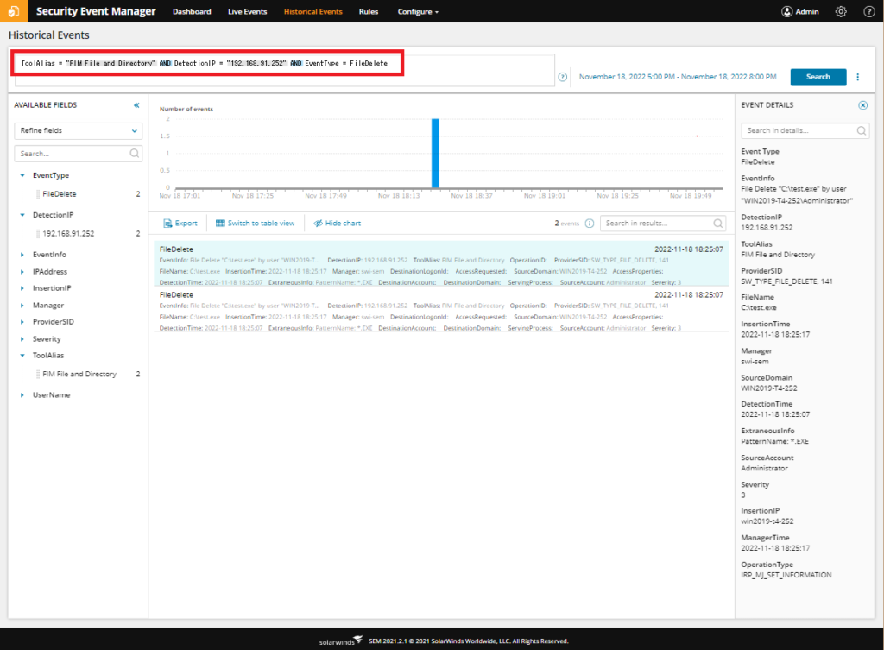Select the FIM File and Directory value
The width and height of the screenshot is (884, 650).
[x=79, y=375]
